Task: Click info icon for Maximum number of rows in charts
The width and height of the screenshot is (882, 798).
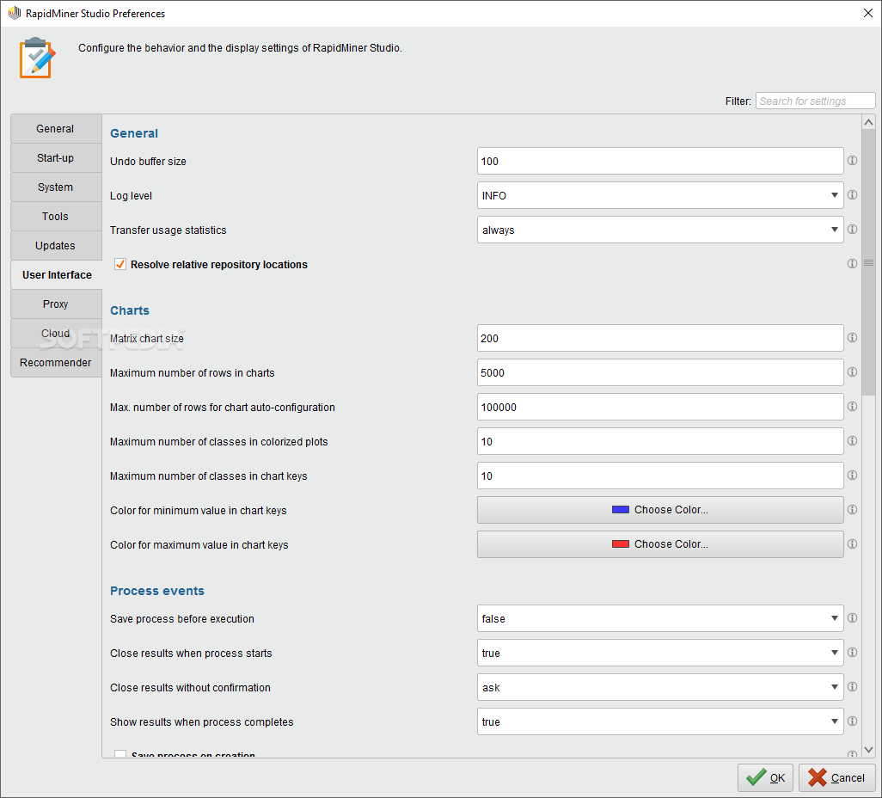Action: click(852, 372)
